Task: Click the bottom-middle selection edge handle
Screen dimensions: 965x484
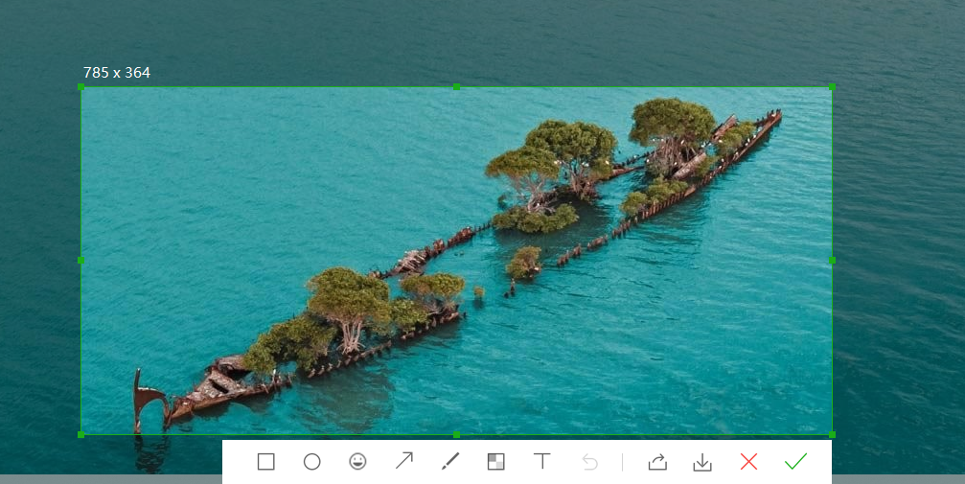Action: pyautogui.click(x=456, y=435)
